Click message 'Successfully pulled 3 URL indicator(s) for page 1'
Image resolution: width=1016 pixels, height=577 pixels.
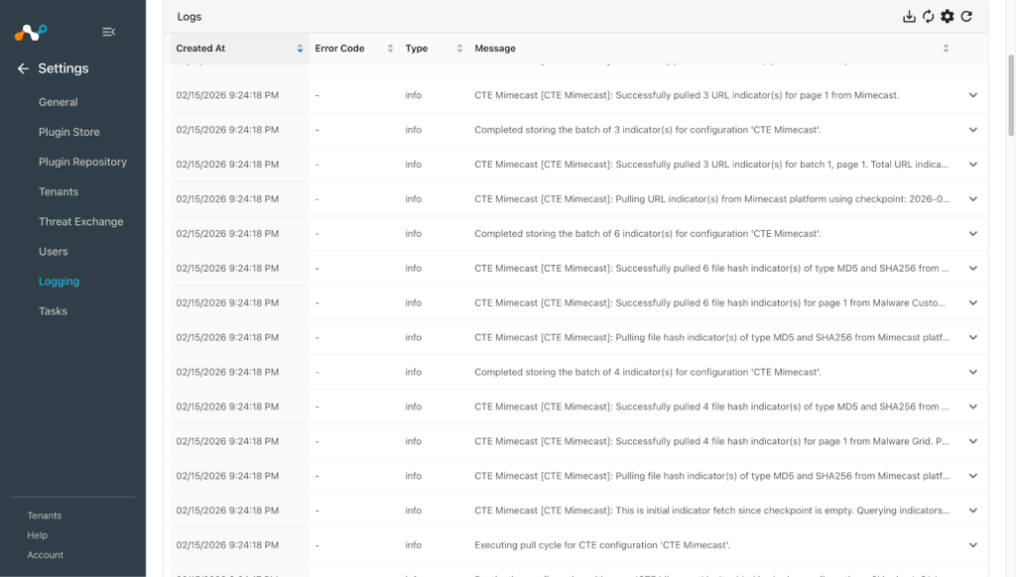[687, 95]
